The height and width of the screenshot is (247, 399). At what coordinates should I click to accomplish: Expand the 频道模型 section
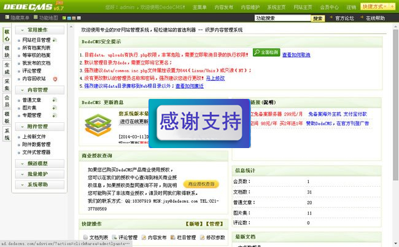click(40, 163)
